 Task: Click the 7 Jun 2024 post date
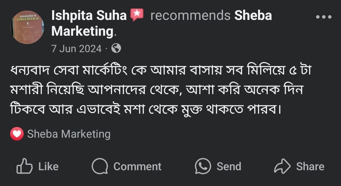[76, 49]
